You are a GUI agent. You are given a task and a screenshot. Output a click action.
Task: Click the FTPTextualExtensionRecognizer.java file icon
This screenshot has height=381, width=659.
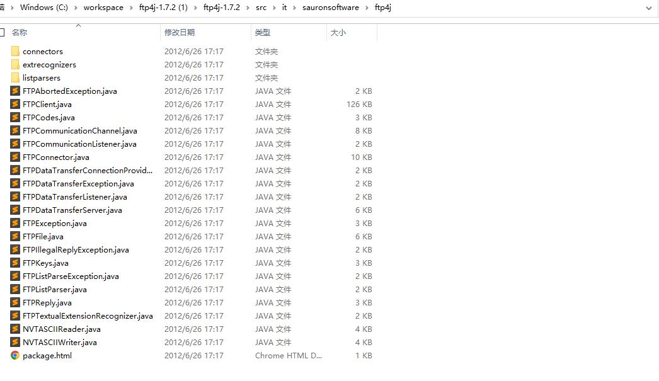pyautogui.click(x=15, y=316)
